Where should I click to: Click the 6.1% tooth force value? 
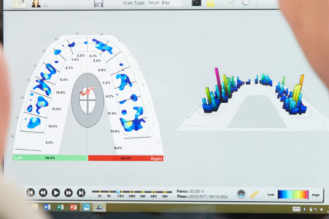click(93, 56)
